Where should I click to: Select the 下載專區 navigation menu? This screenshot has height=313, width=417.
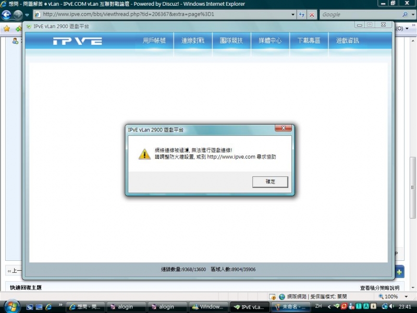(308, 40)
